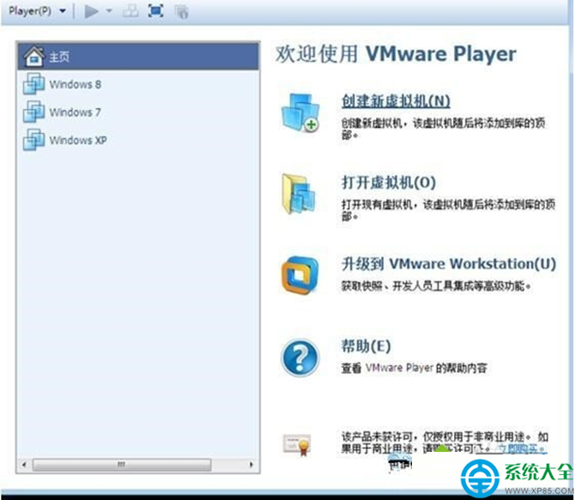Click the Unity mode toolbar icon
Screen dimensions: 576x500
click(x=181, y=12)
